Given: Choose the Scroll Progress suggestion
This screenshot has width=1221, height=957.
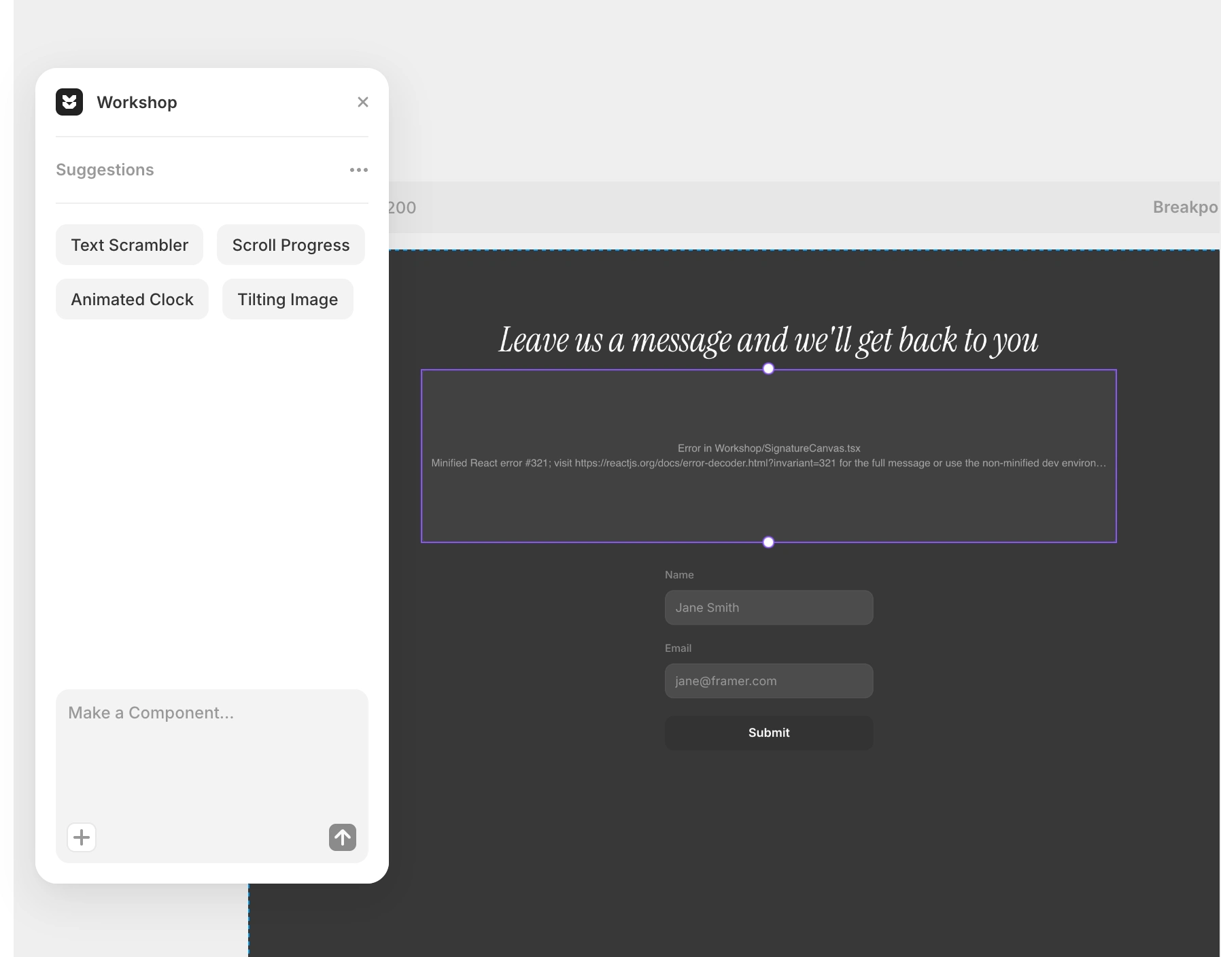Looking at the screenshot, I should pyautogui.click(x=291, y=245).
